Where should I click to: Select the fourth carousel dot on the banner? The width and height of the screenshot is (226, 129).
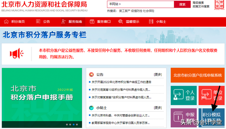pos(77,124)
